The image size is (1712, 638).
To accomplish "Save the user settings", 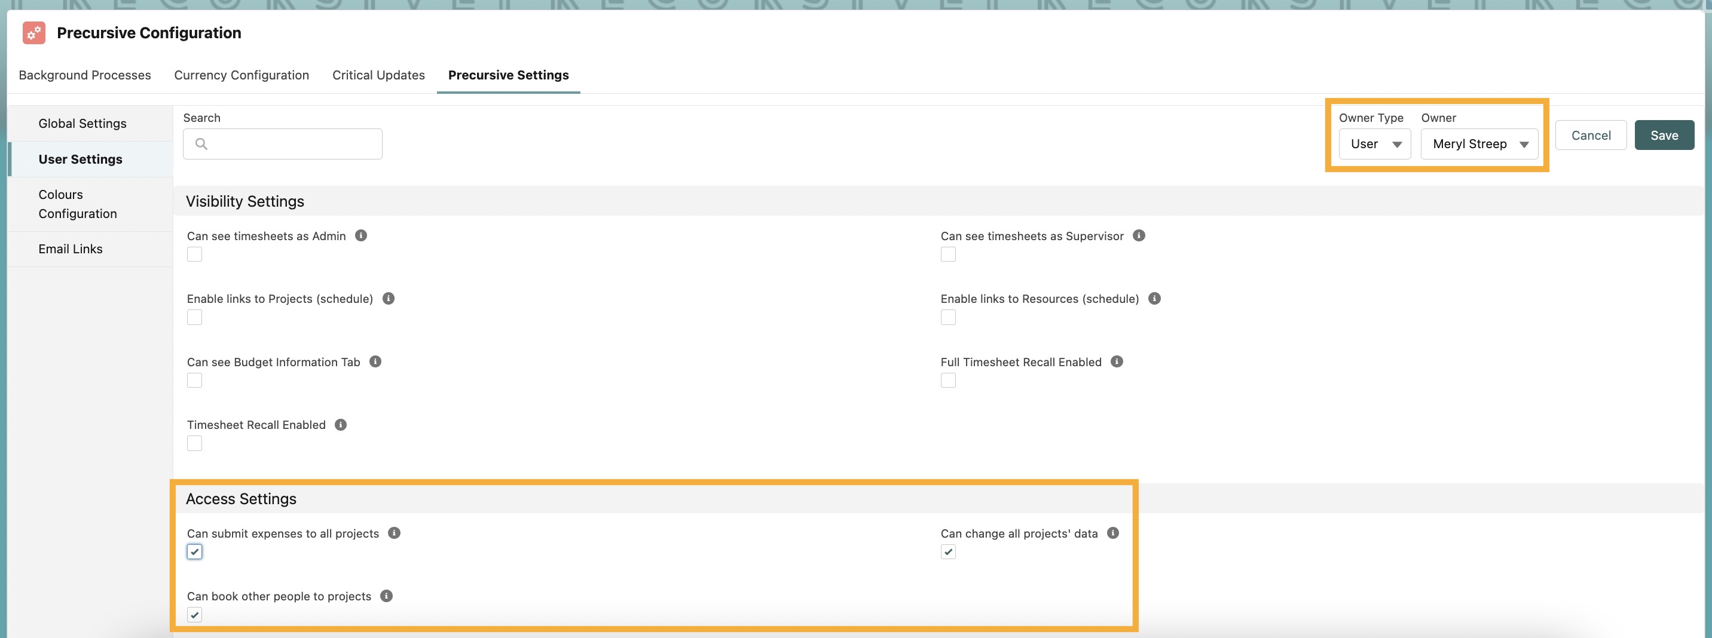I will [x=1664, y=136].
